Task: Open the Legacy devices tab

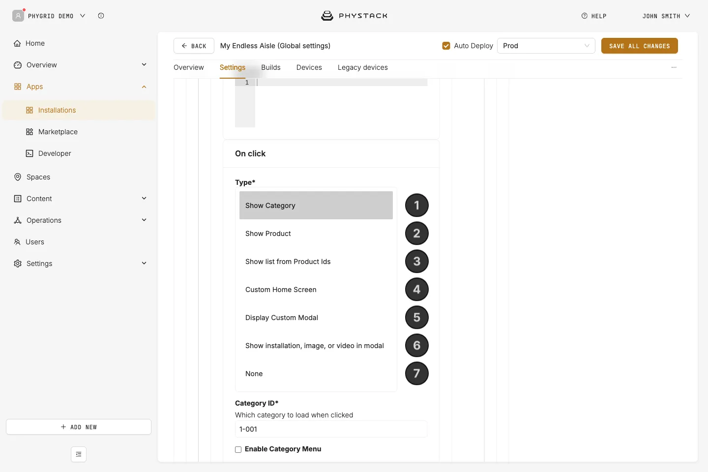Action: coord(363,67)
